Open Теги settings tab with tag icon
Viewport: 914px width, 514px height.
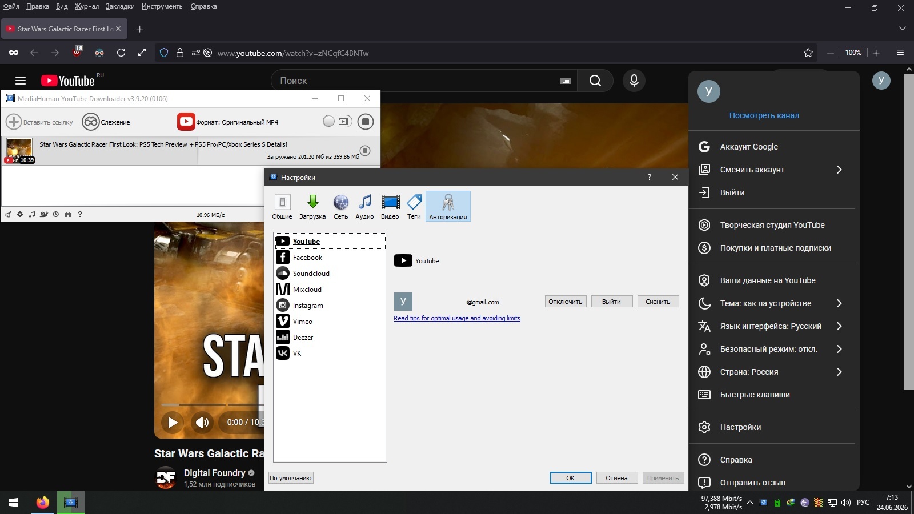pos(414,206)
